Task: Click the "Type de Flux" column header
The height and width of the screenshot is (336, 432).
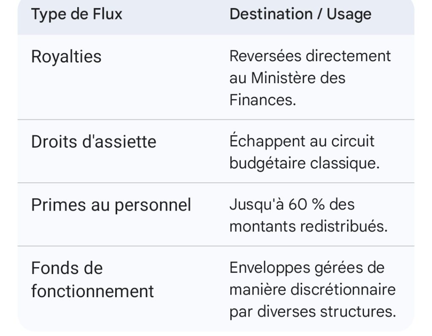Action: [x=76, y=14]
